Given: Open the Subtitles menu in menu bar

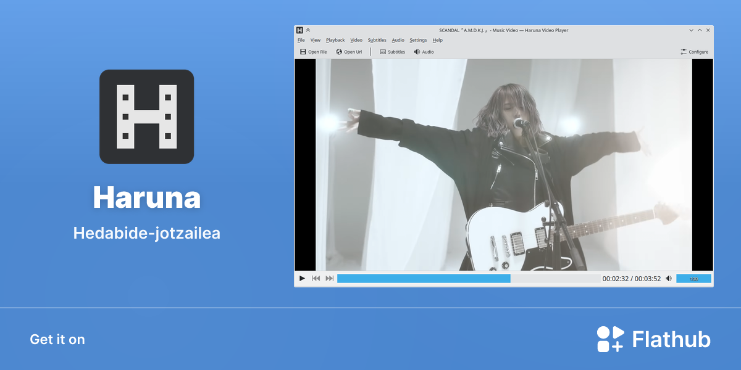Looking at the screenshot, I should pos(377,40).
